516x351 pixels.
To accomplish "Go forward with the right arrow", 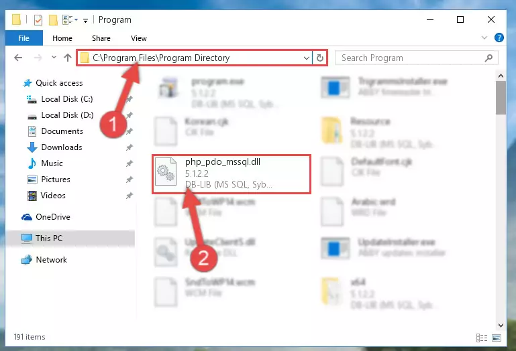I will coord(38,58).
